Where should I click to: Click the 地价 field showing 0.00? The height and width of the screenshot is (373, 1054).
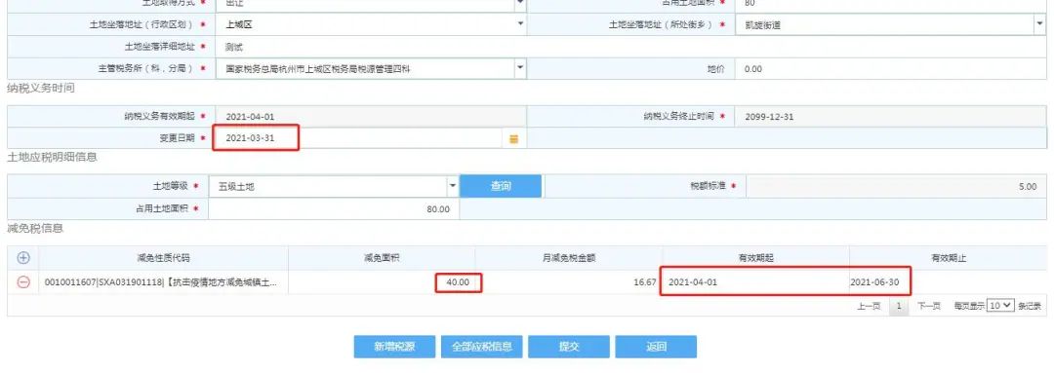[x=891, y=68]
